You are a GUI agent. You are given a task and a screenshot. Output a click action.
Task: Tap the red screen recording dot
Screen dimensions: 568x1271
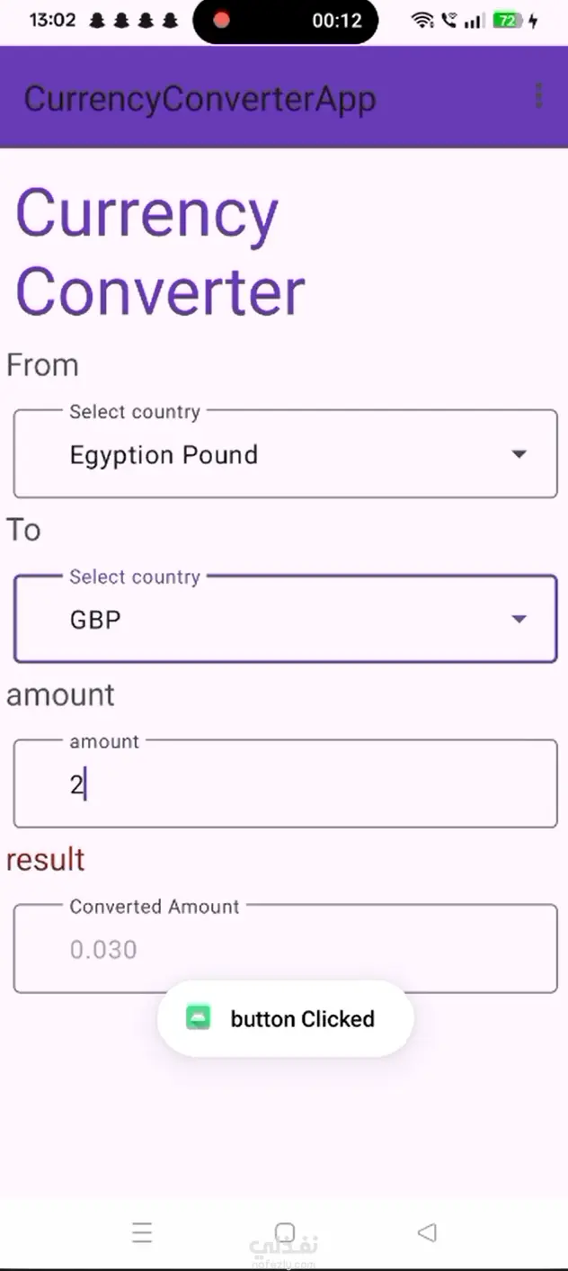(x=221, y=21)
